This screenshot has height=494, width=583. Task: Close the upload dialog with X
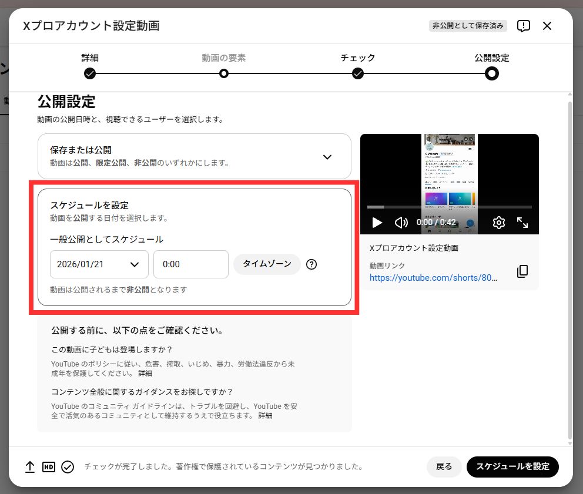pyautogui.click(x=547, y=26)
